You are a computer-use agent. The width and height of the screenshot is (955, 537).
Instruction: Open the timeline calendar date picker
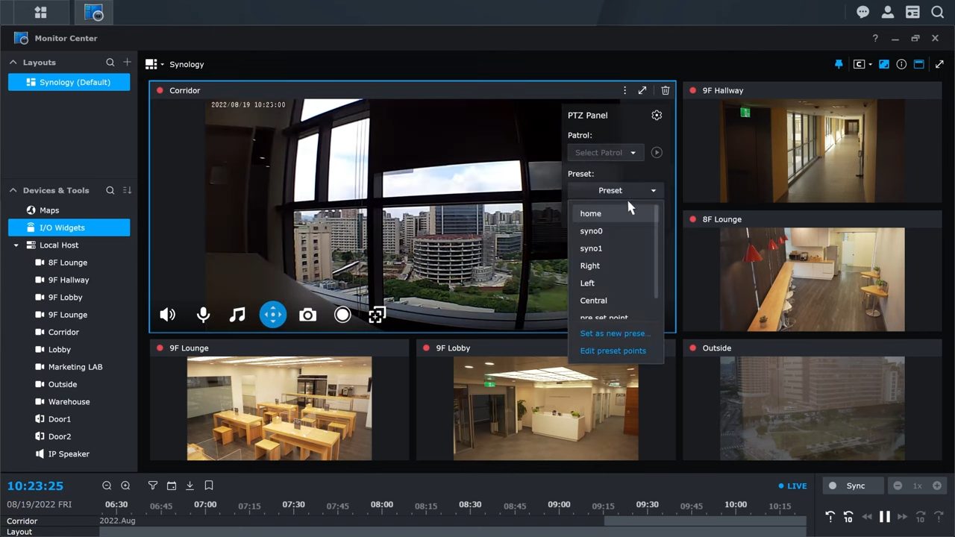point(172,486)
